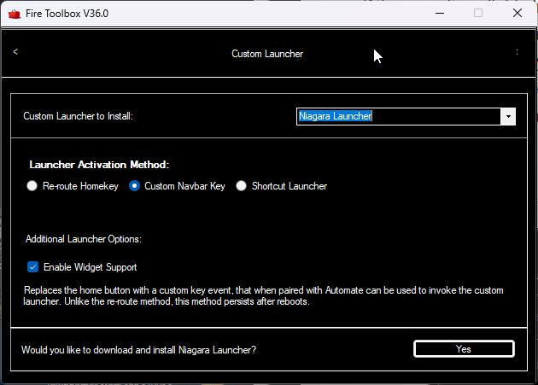Click the 'Replaces the home button' description text
The height and width of the screenshot is (385, 538).
tap(264, 295)
